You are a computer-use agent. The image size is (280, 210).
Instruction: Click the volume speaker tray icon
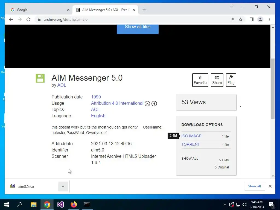click(x=244, y=205)
